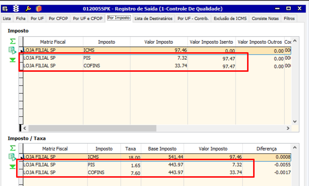Open the Filtros tab
This screenshot has height=186, width=309.
tap(289, 18)
